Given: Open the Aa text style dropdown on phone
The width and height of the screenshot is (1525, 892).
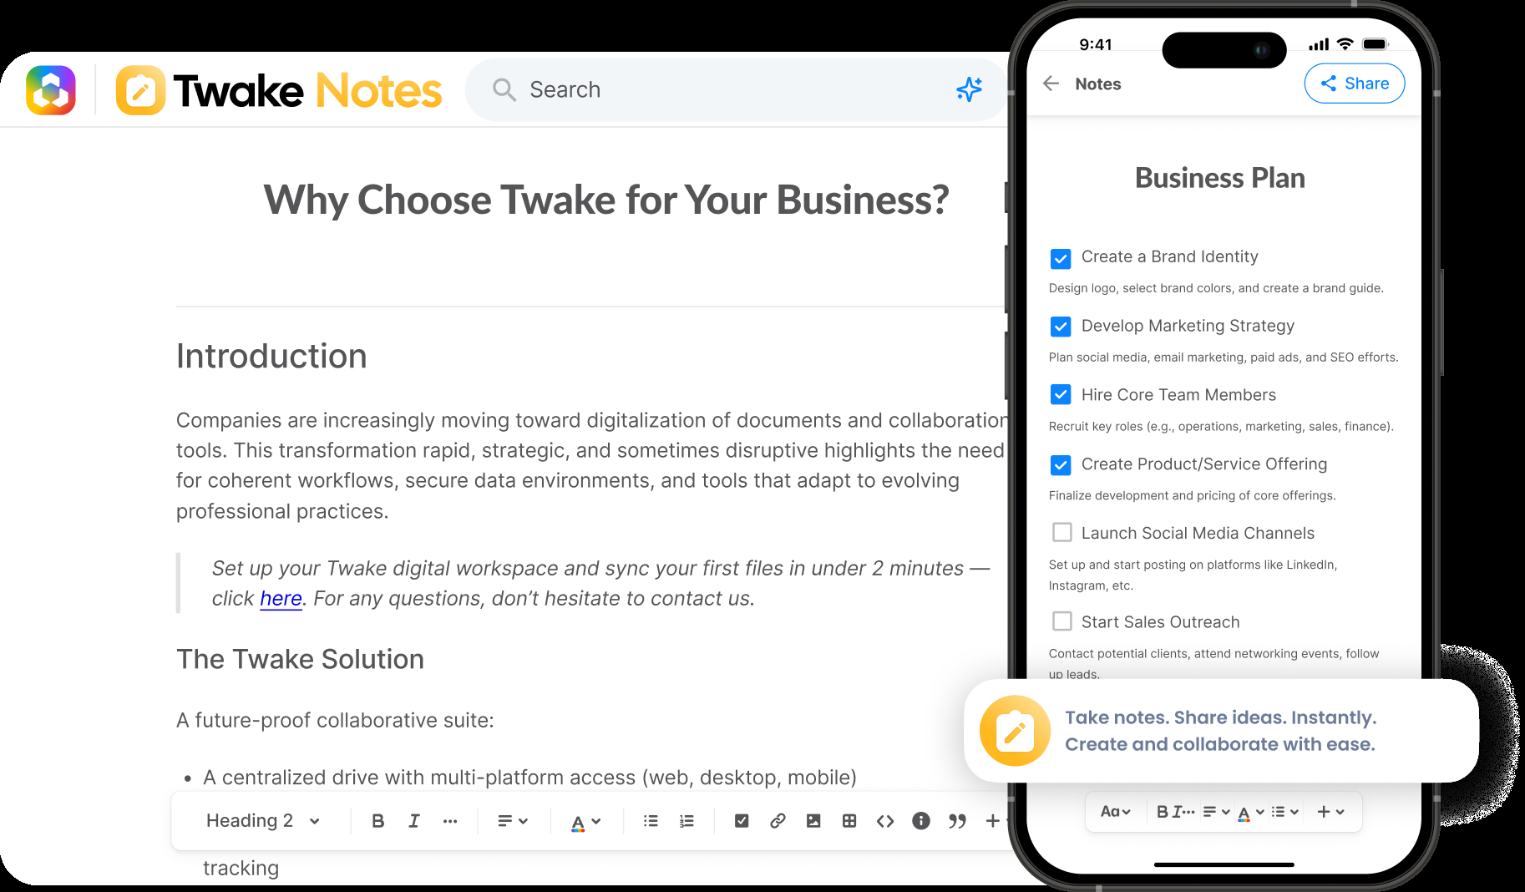Looking at the screenshot, I should click(x=1115, y=812).
